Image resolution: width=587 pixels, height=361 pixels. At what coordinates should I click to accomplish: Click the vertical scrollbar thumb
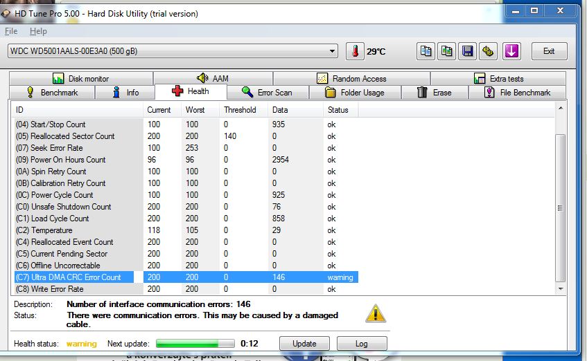click(561, 207)
